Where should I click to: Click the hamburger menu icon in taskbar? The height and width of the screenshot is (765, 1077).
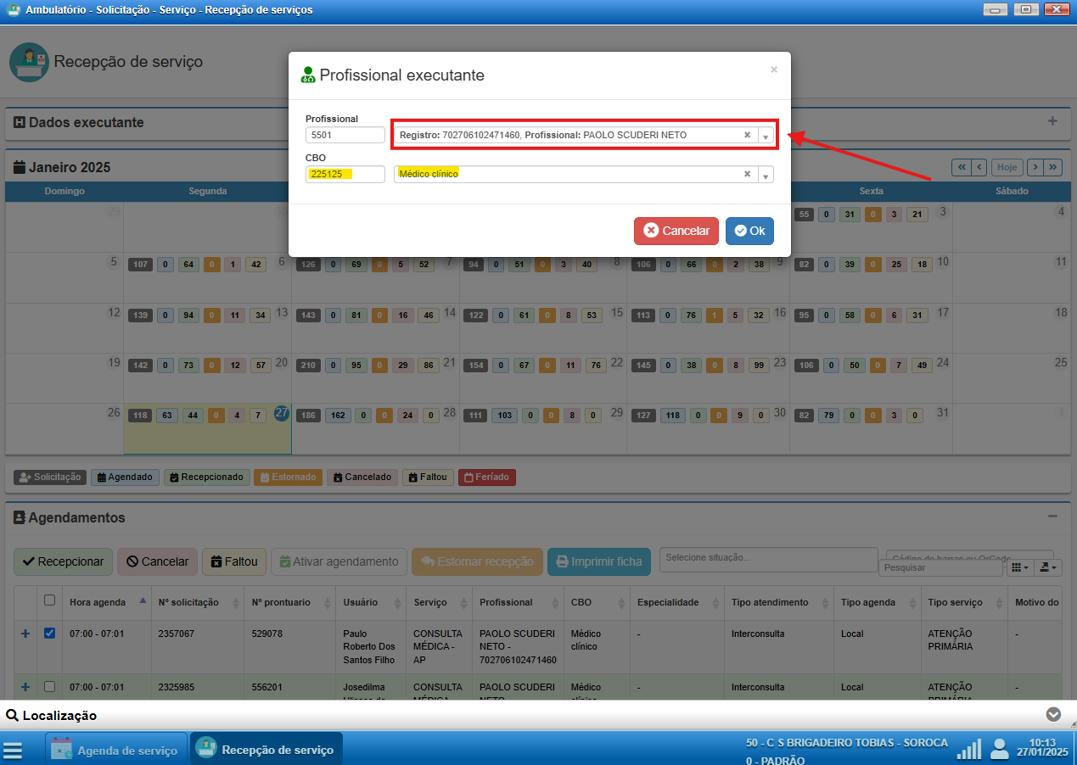click(13, 751)
